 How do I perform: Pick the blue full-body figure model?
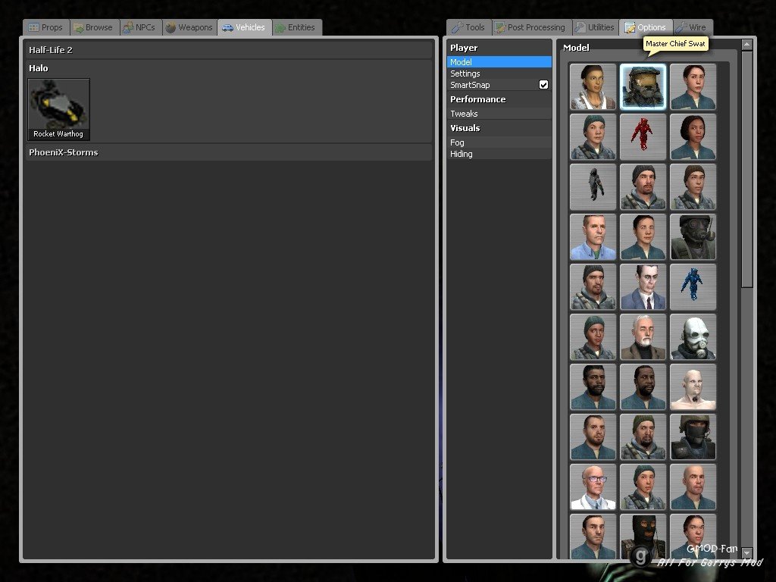[x=693, y=286]
